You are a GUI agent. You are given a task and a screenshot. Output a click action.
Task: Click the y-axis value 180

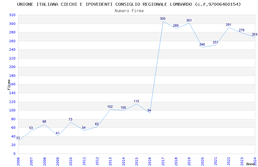12,76
